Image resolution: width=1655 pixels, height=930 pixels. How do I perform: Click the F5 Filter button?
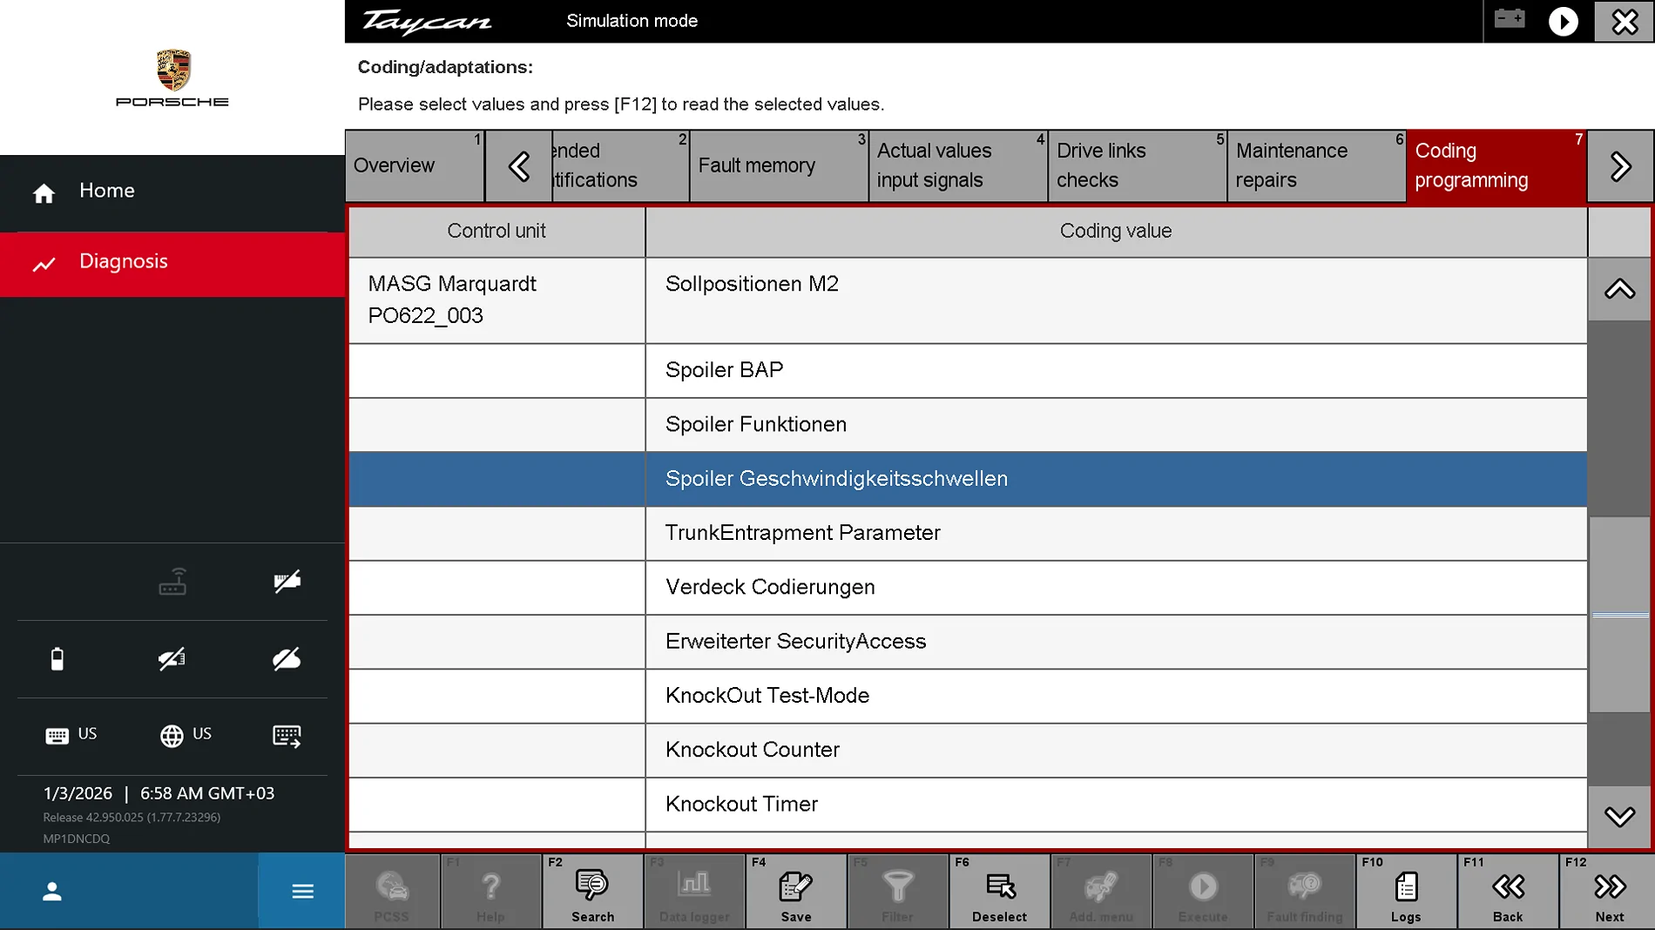898,892
